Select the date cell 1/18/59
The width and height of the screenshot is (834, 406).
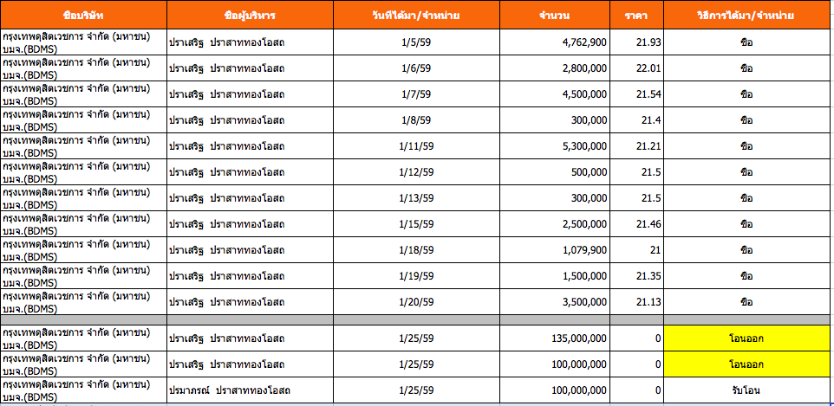tap(418, 250)
